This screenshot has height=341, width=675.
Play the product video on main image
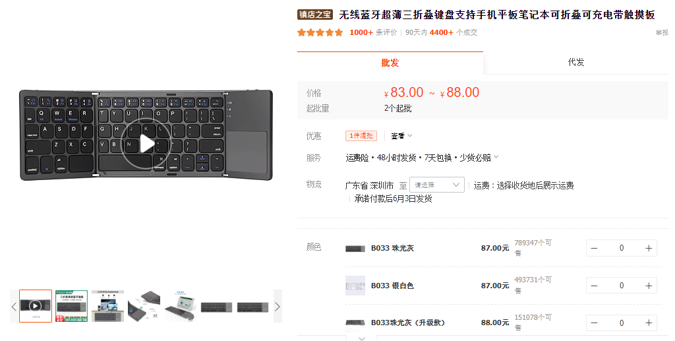[146, 143]
